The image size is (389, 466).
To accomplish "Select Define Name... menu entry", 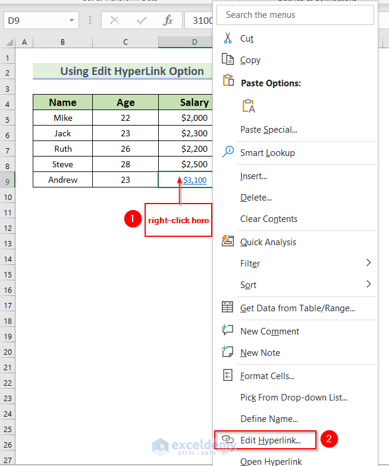I will (x=296, y=418).
